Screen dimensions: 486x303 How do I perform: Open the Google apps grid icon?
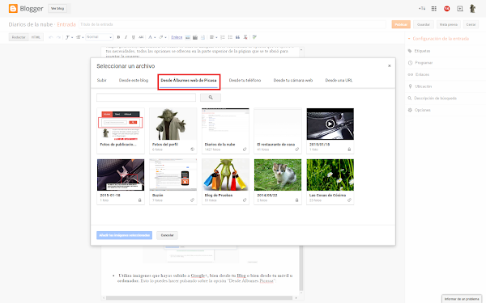434,9
